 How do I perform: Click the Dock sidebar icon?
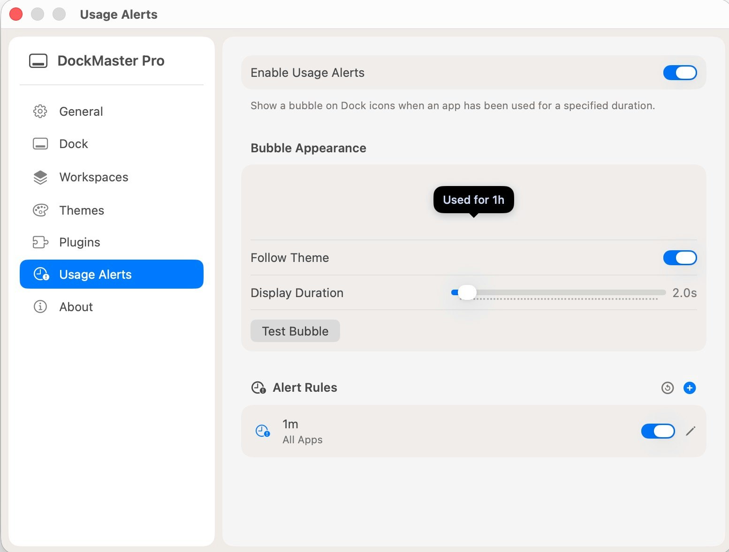[x=40, y=144]
